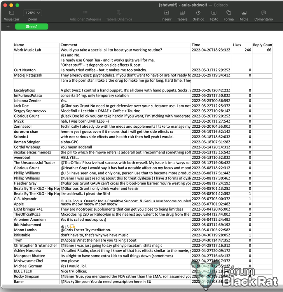Select comment 'Nice try, officer.'
Screen dimensions: 283x292
pyautogui.click(x=125, y=271)
